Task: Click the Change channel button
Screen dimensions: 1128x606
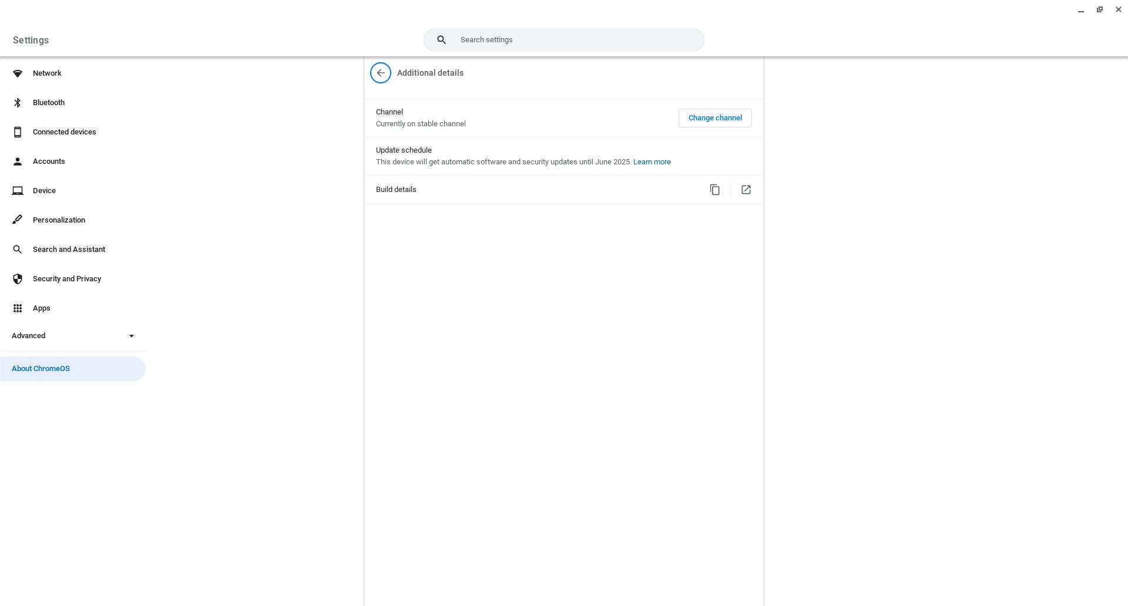Action: [715, 118]
